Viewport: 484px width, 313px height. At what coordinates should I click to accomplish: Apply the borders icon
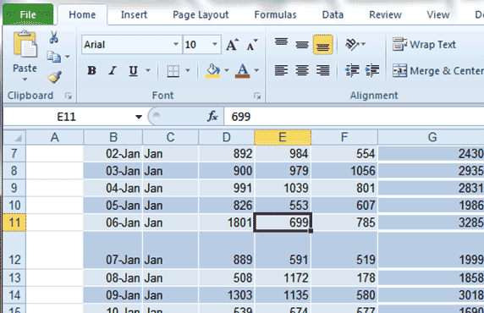pos(173,71)
